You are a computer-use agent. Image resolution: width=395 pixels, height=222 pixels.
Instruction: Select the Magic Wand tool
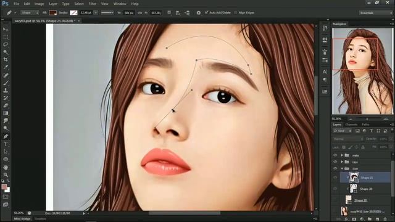6,52
